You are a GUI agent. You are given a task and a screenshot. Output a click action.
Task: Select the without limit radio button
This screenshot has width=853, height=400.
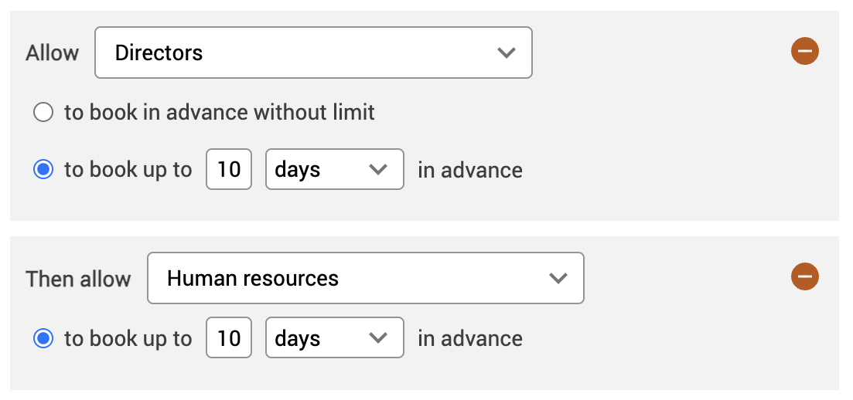[x=43, y=113]
